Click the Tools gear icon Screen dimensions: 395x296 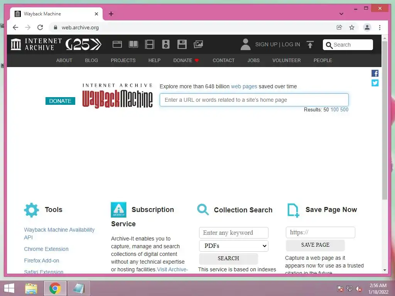(32, 210)
